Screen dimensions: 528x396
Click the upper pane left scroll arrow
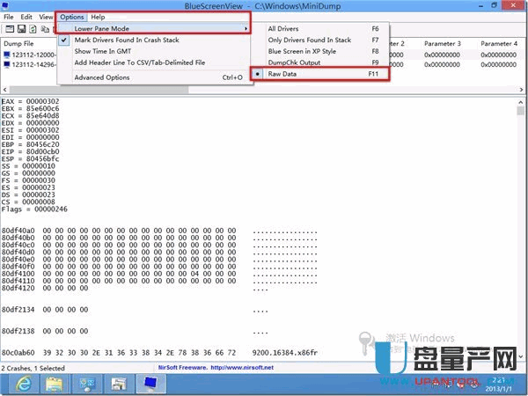4,90
